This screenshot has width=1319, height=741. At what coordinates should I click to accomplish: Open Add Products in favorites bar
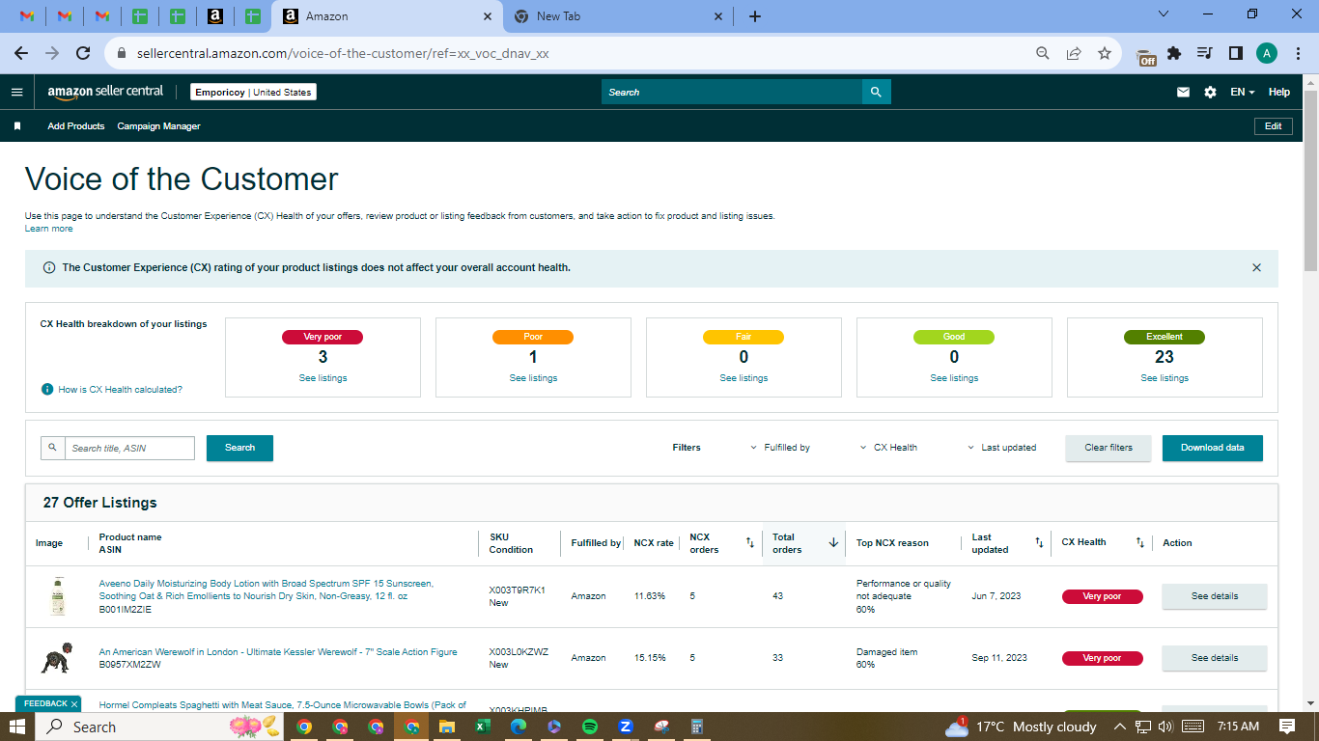(76, 126)
